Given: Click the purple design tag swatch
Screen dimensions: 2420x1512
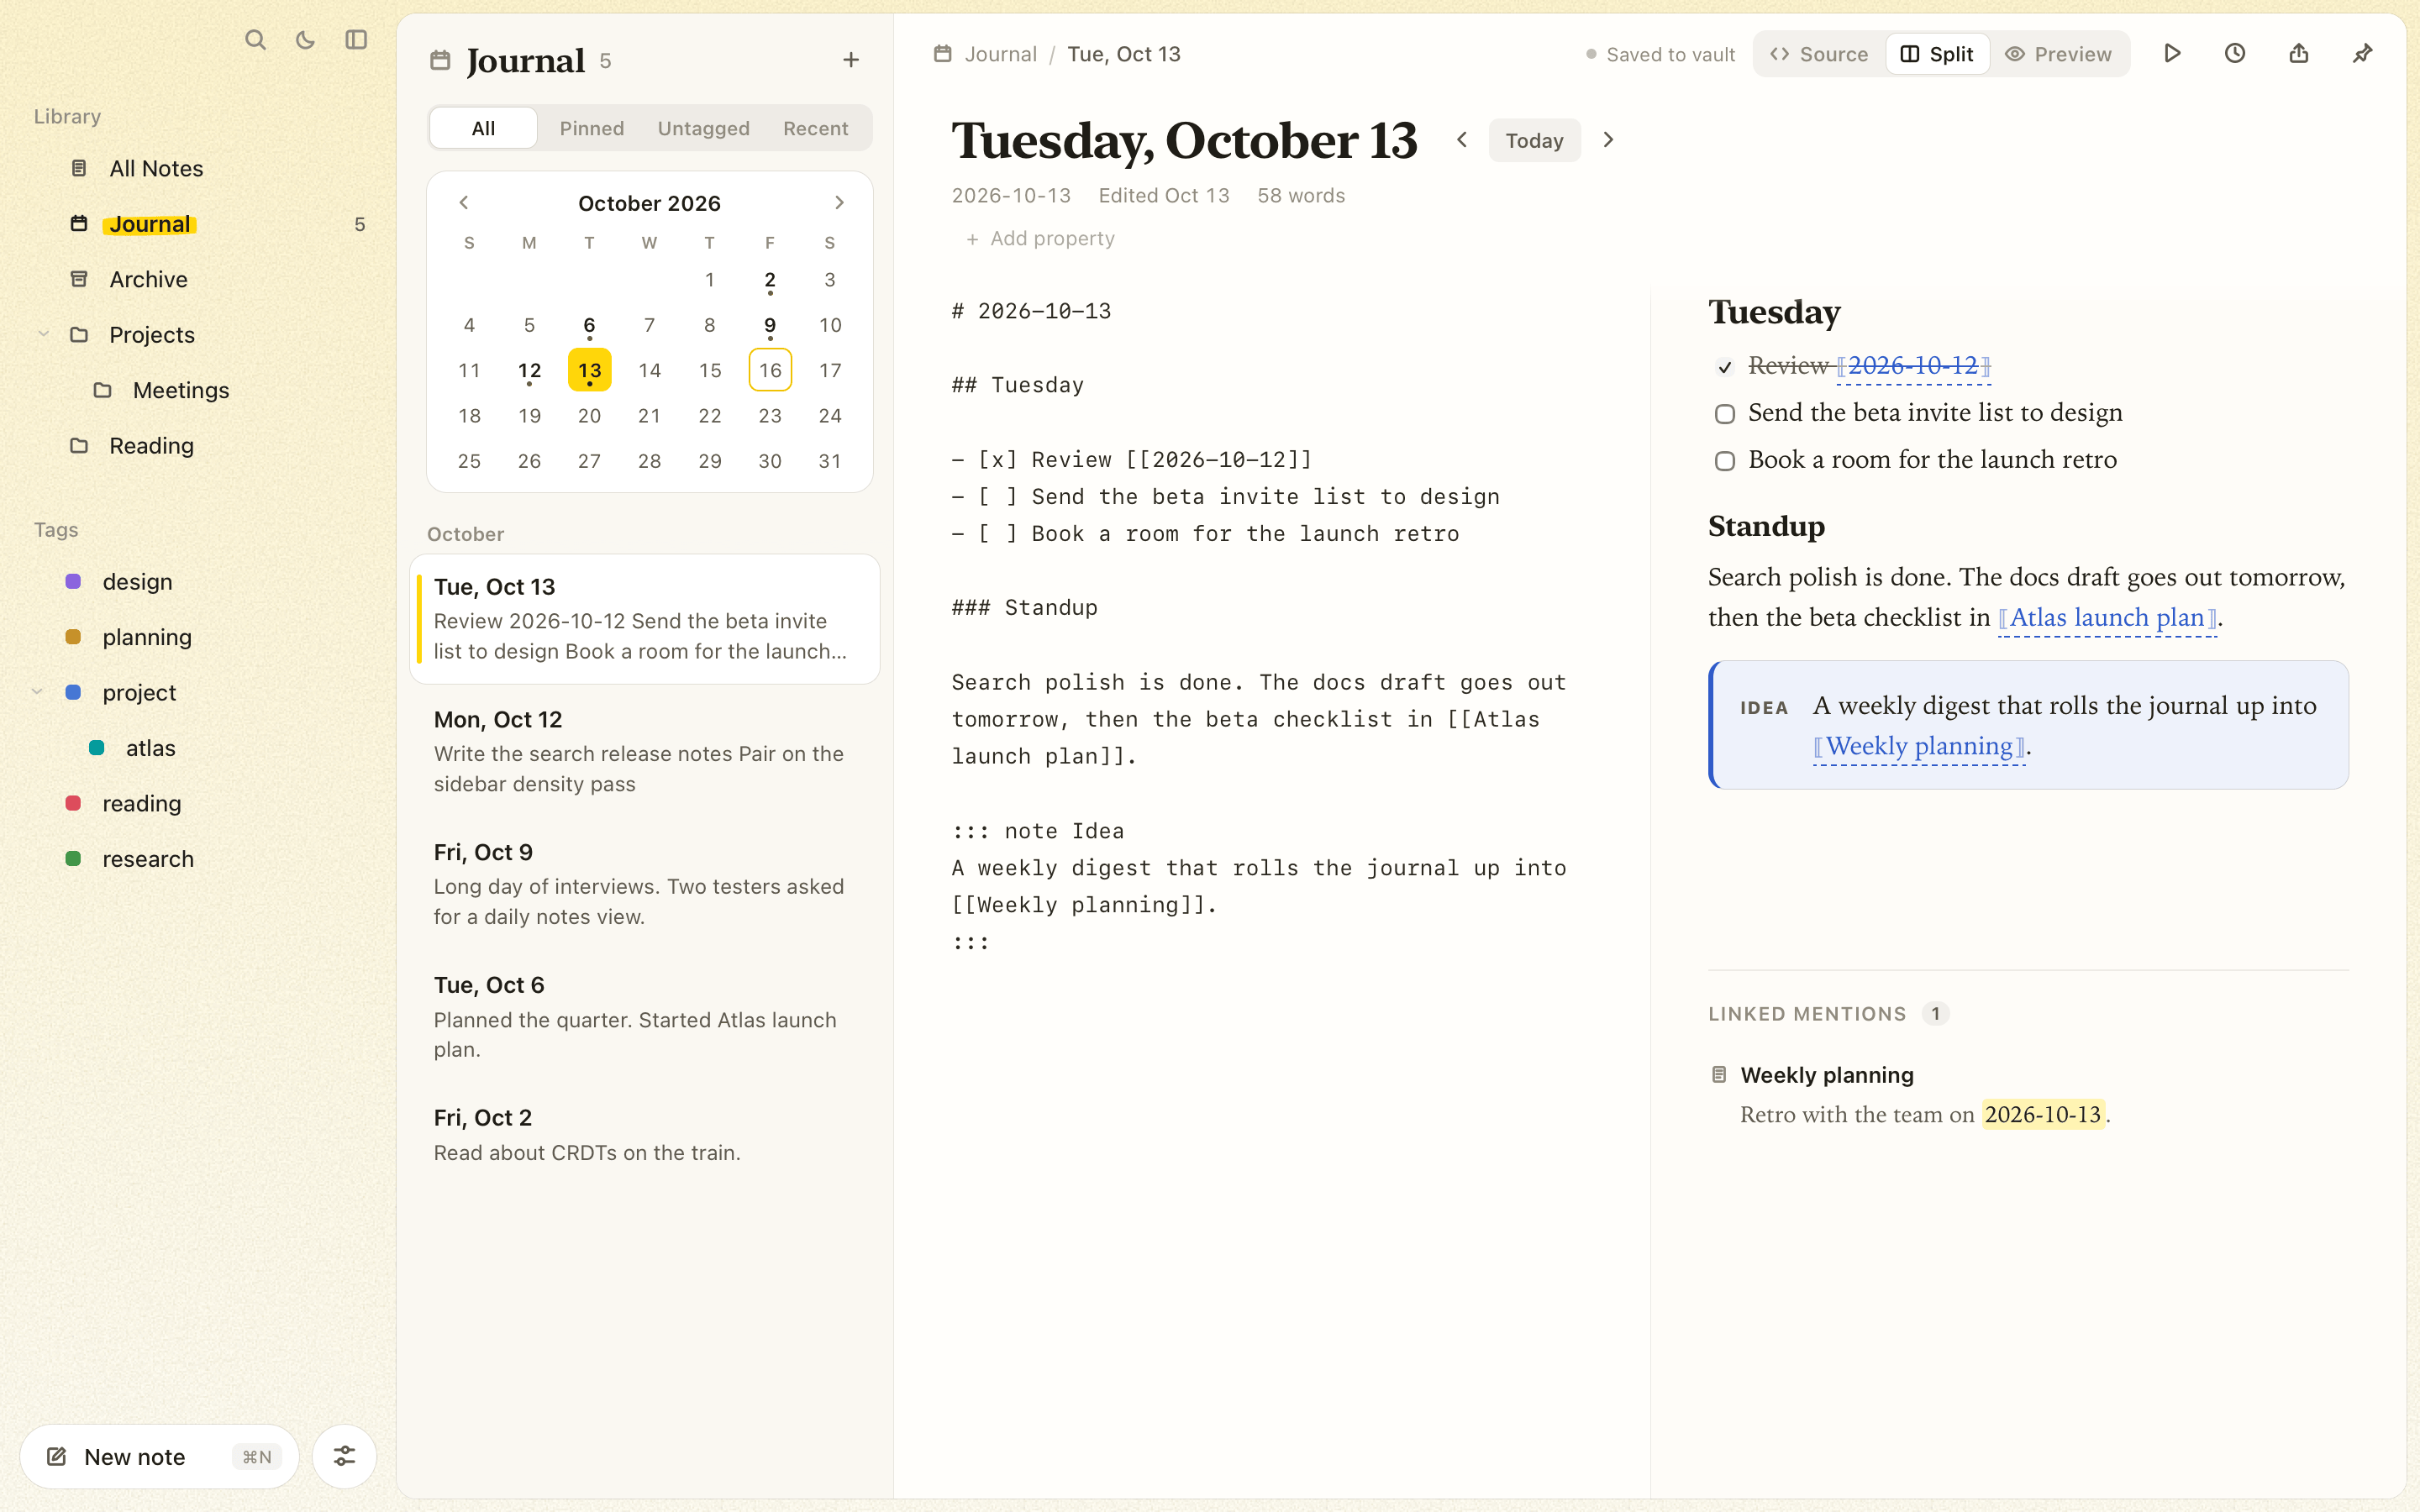Looking at the screenshot, I should (73, 581).
